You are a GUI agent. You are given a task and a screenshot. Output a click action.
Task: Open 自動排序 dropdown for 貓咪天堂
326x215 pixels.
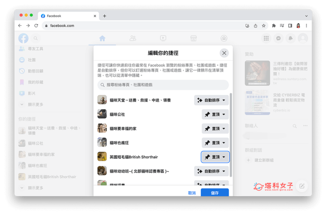click(211, 100)
